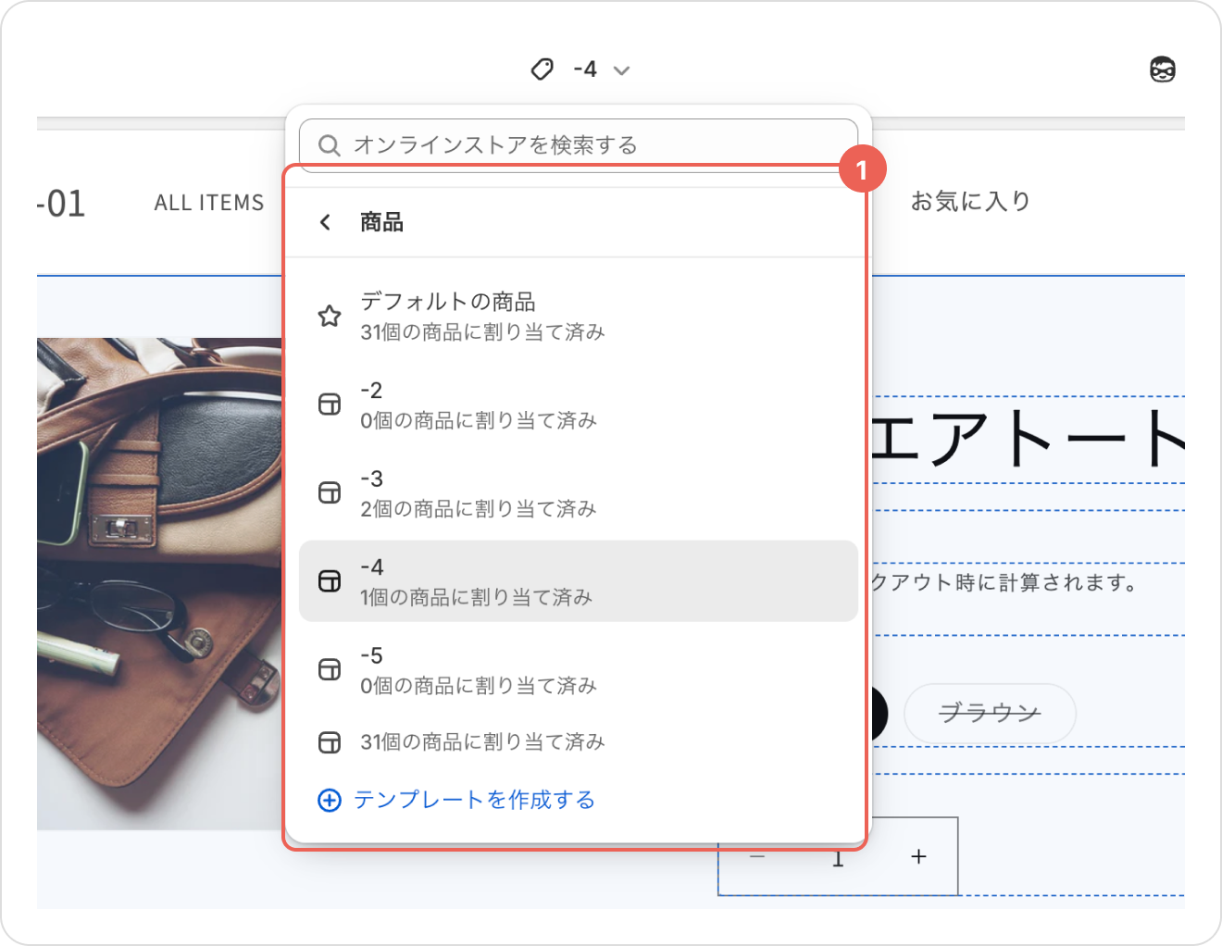Click the template icon beside -4
The image size is (1222, 946).
click(330, 580)
